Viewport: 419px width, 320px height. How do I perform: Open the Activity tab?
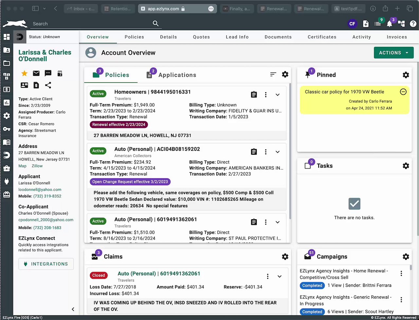click(362, 37)
